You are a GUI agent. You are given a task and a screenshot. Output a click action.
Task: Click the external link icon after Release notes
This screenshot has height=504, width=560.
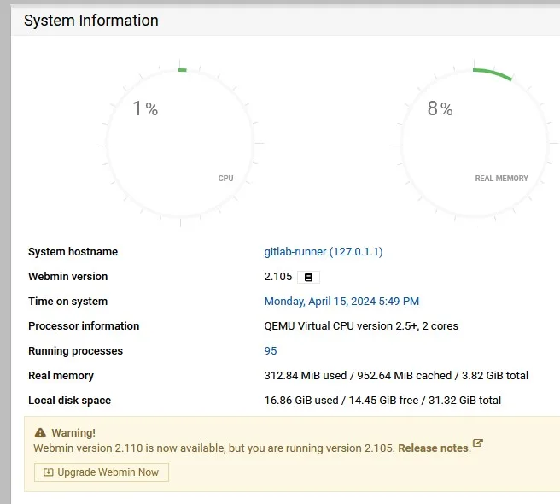pyautogui.click(x=478, y=443)
